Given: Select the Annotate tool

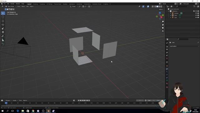Looking at the screenshot, I should pos(3,36).
